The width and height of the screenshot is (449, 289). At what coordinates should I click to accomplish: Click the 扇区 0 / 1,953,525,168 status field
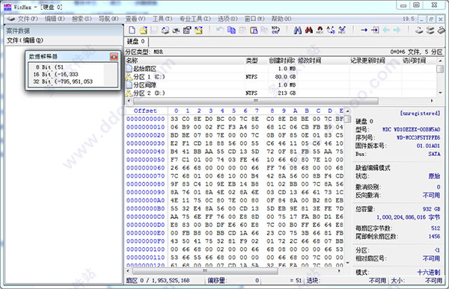[157, 281]
